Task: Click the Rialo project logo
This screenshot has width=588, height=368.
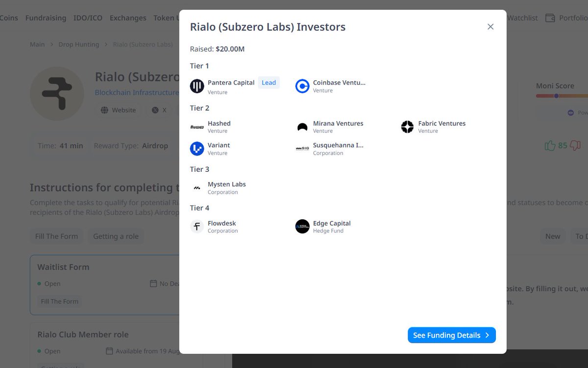Action: (x=57, y=93)
